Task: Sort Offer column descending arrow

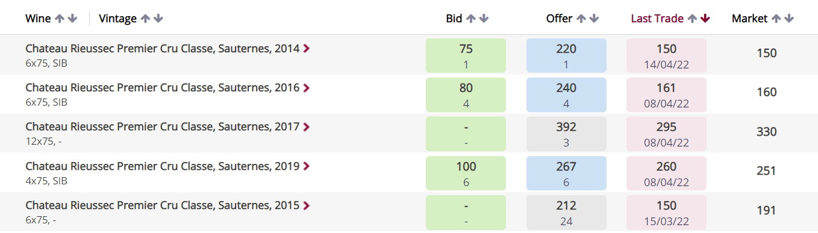Action: pyautogui.click(x=594, y=19)
